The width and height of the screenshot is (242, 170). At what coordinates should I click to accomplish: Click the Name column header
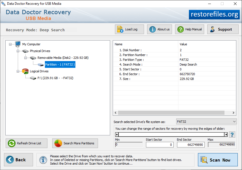coord(145,44)
